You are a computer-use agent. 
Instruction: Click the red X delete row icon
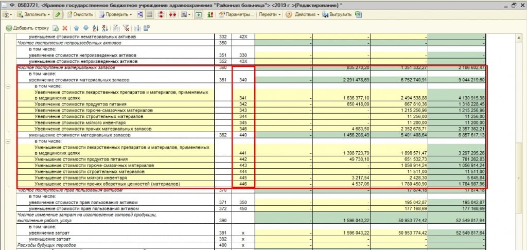click(x=65, y=28)
